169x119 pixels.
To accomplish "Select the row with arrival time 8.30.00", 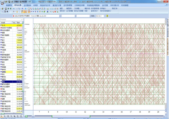I will 11,57.
